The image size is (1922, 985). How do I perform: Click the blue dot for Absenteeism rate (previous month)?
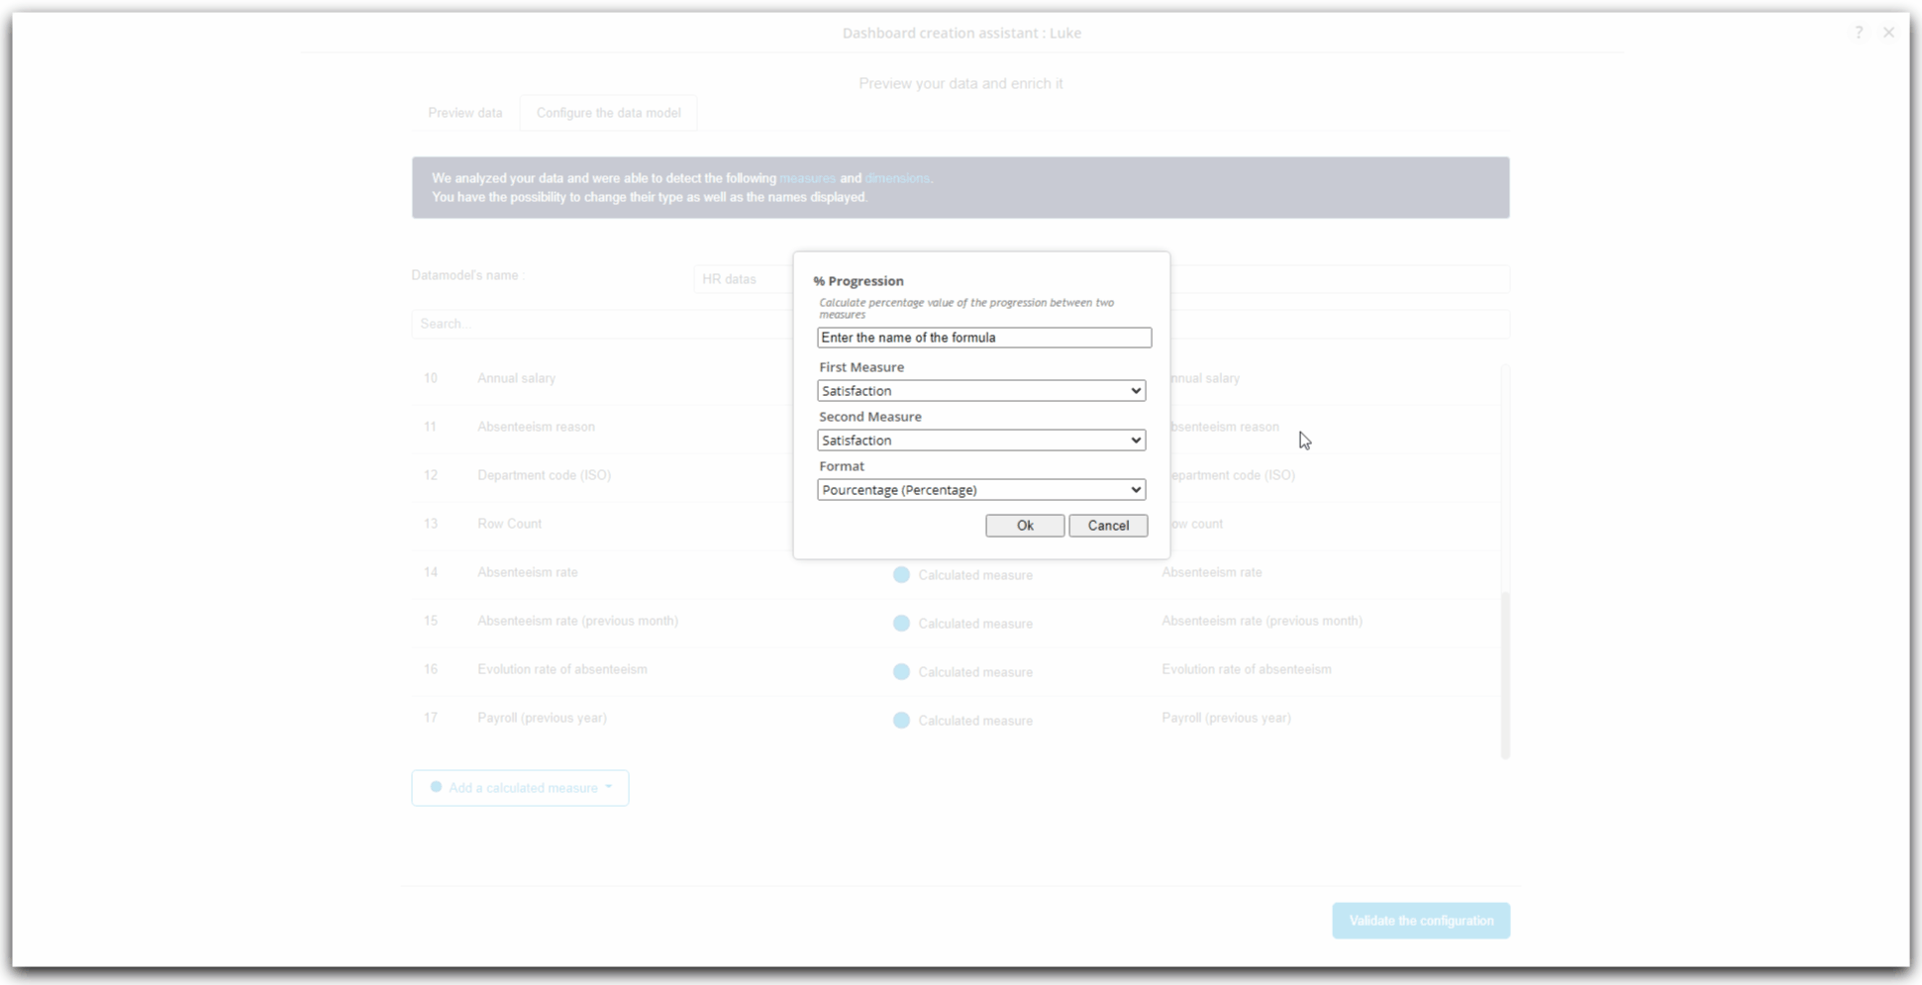901,623
